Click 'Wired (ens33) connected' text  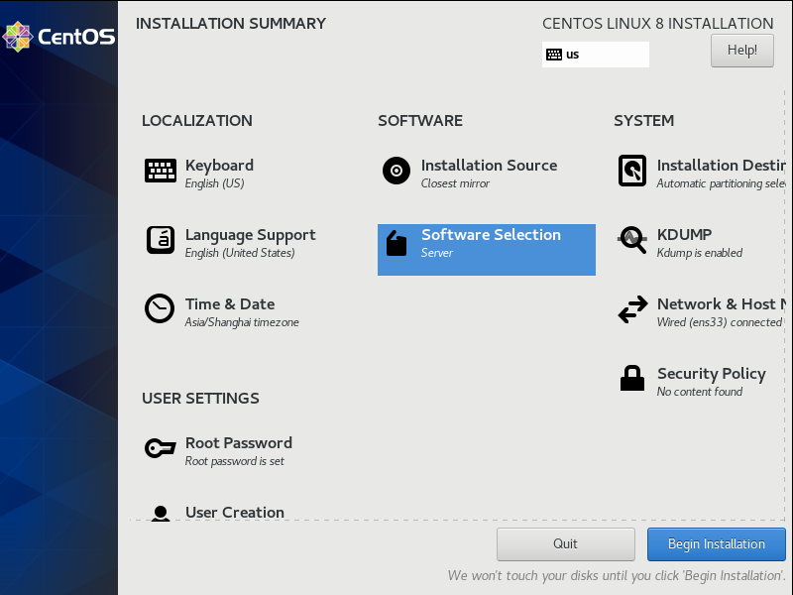pos(720,322)
